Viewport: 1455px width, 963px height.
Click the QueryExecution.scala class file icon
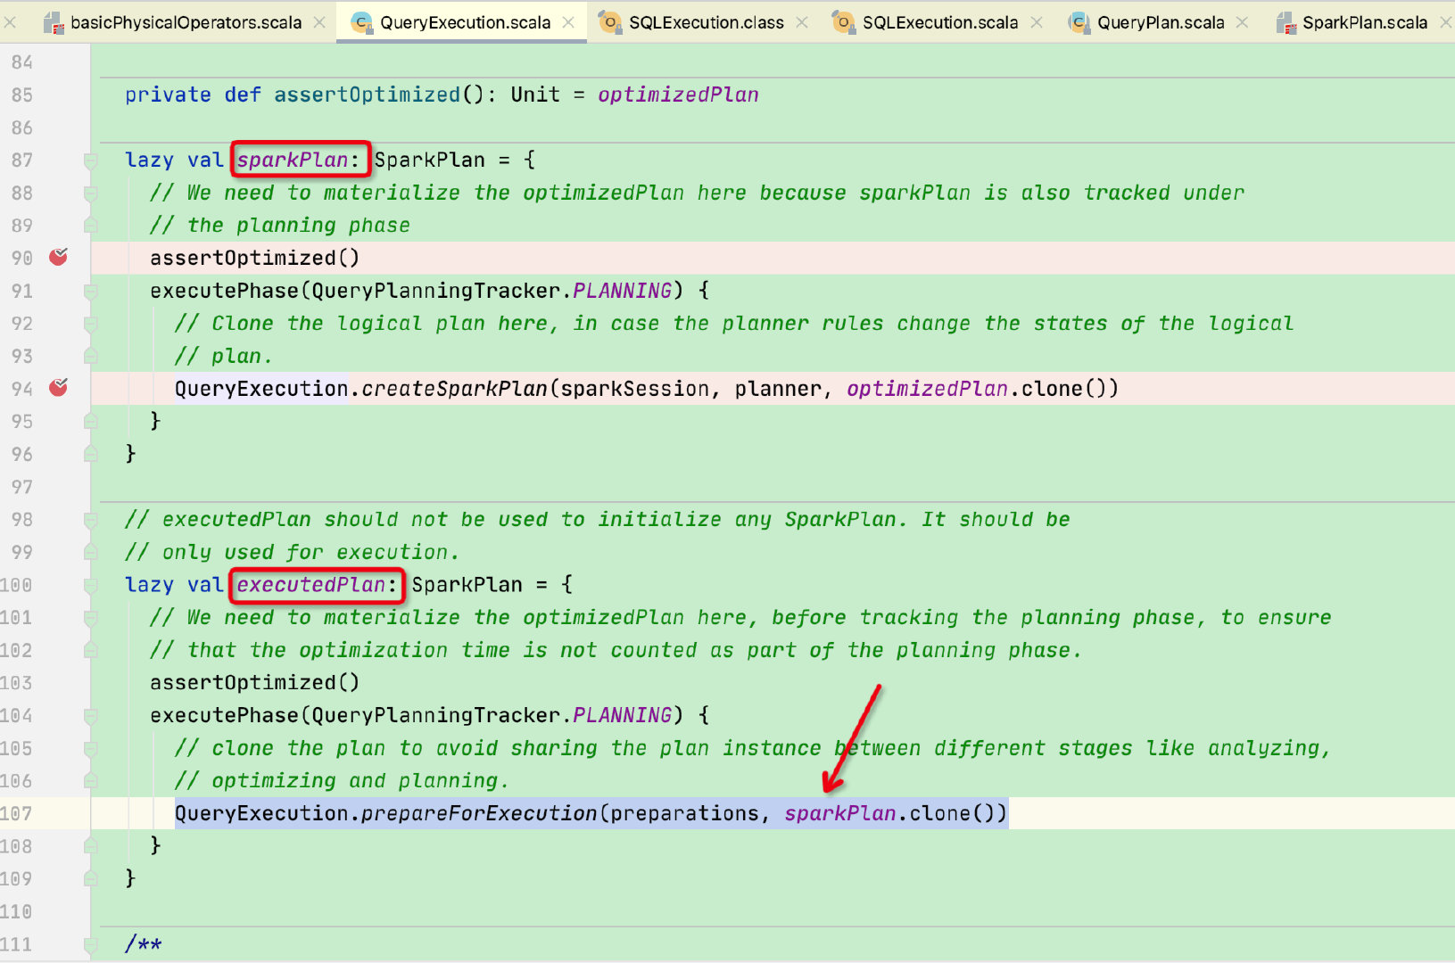click(362, 22)
